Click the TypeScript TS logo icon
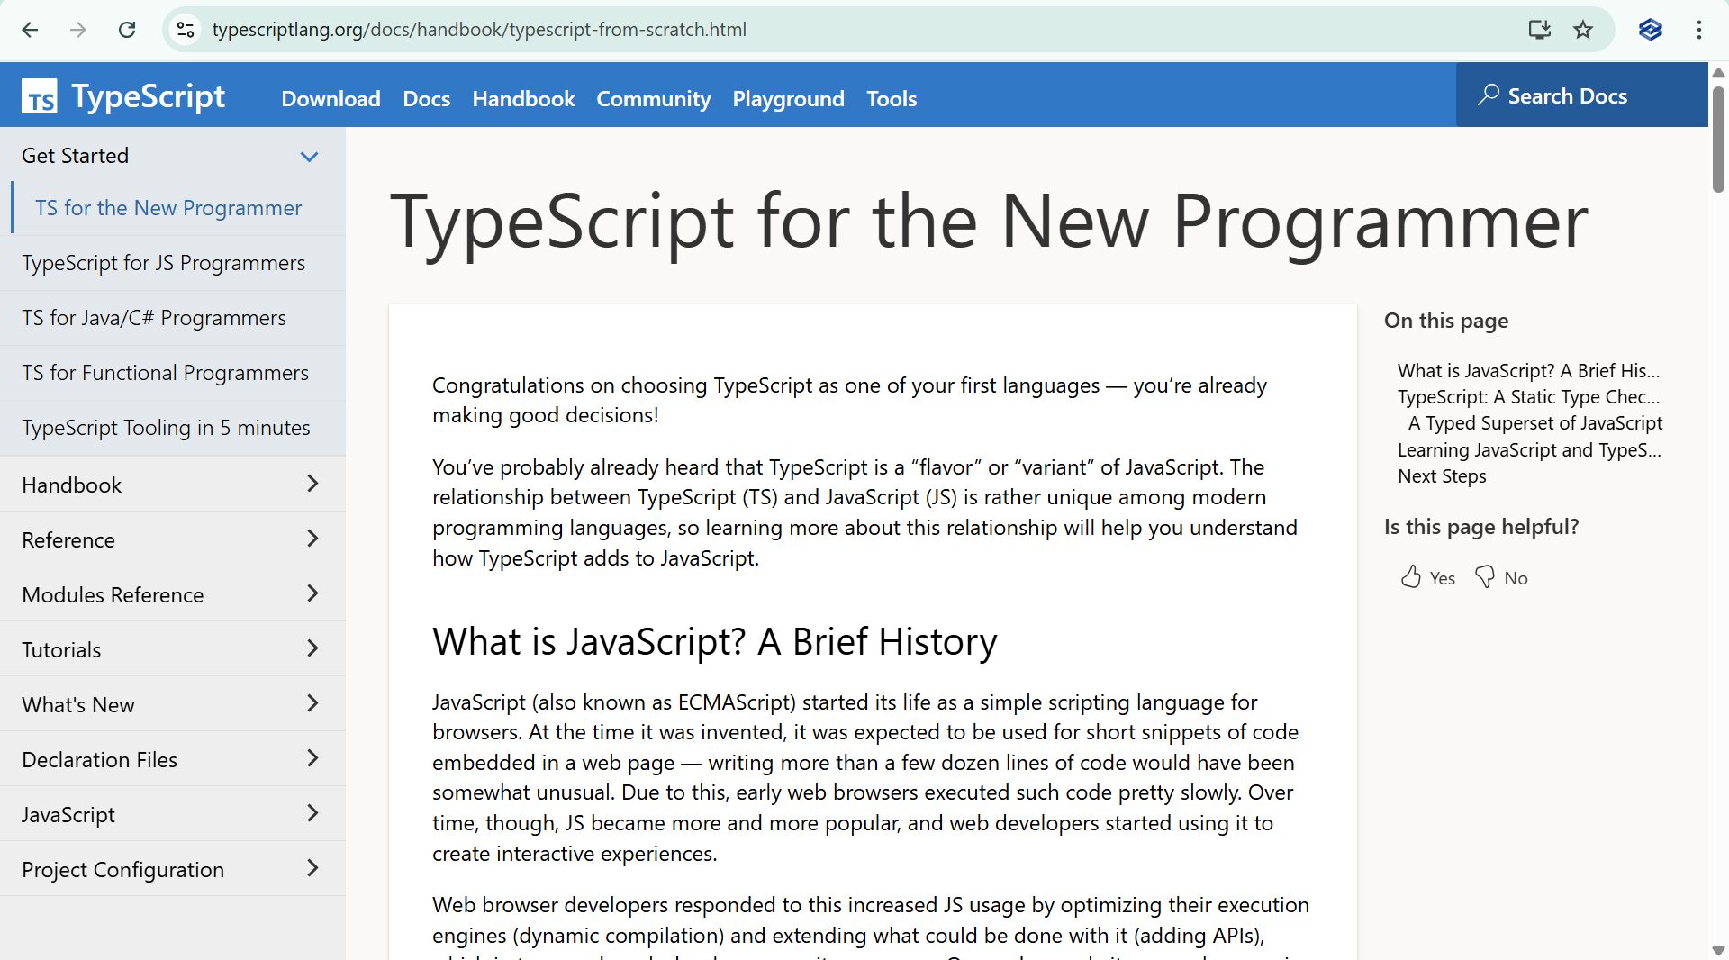 [x=40, y=96]
